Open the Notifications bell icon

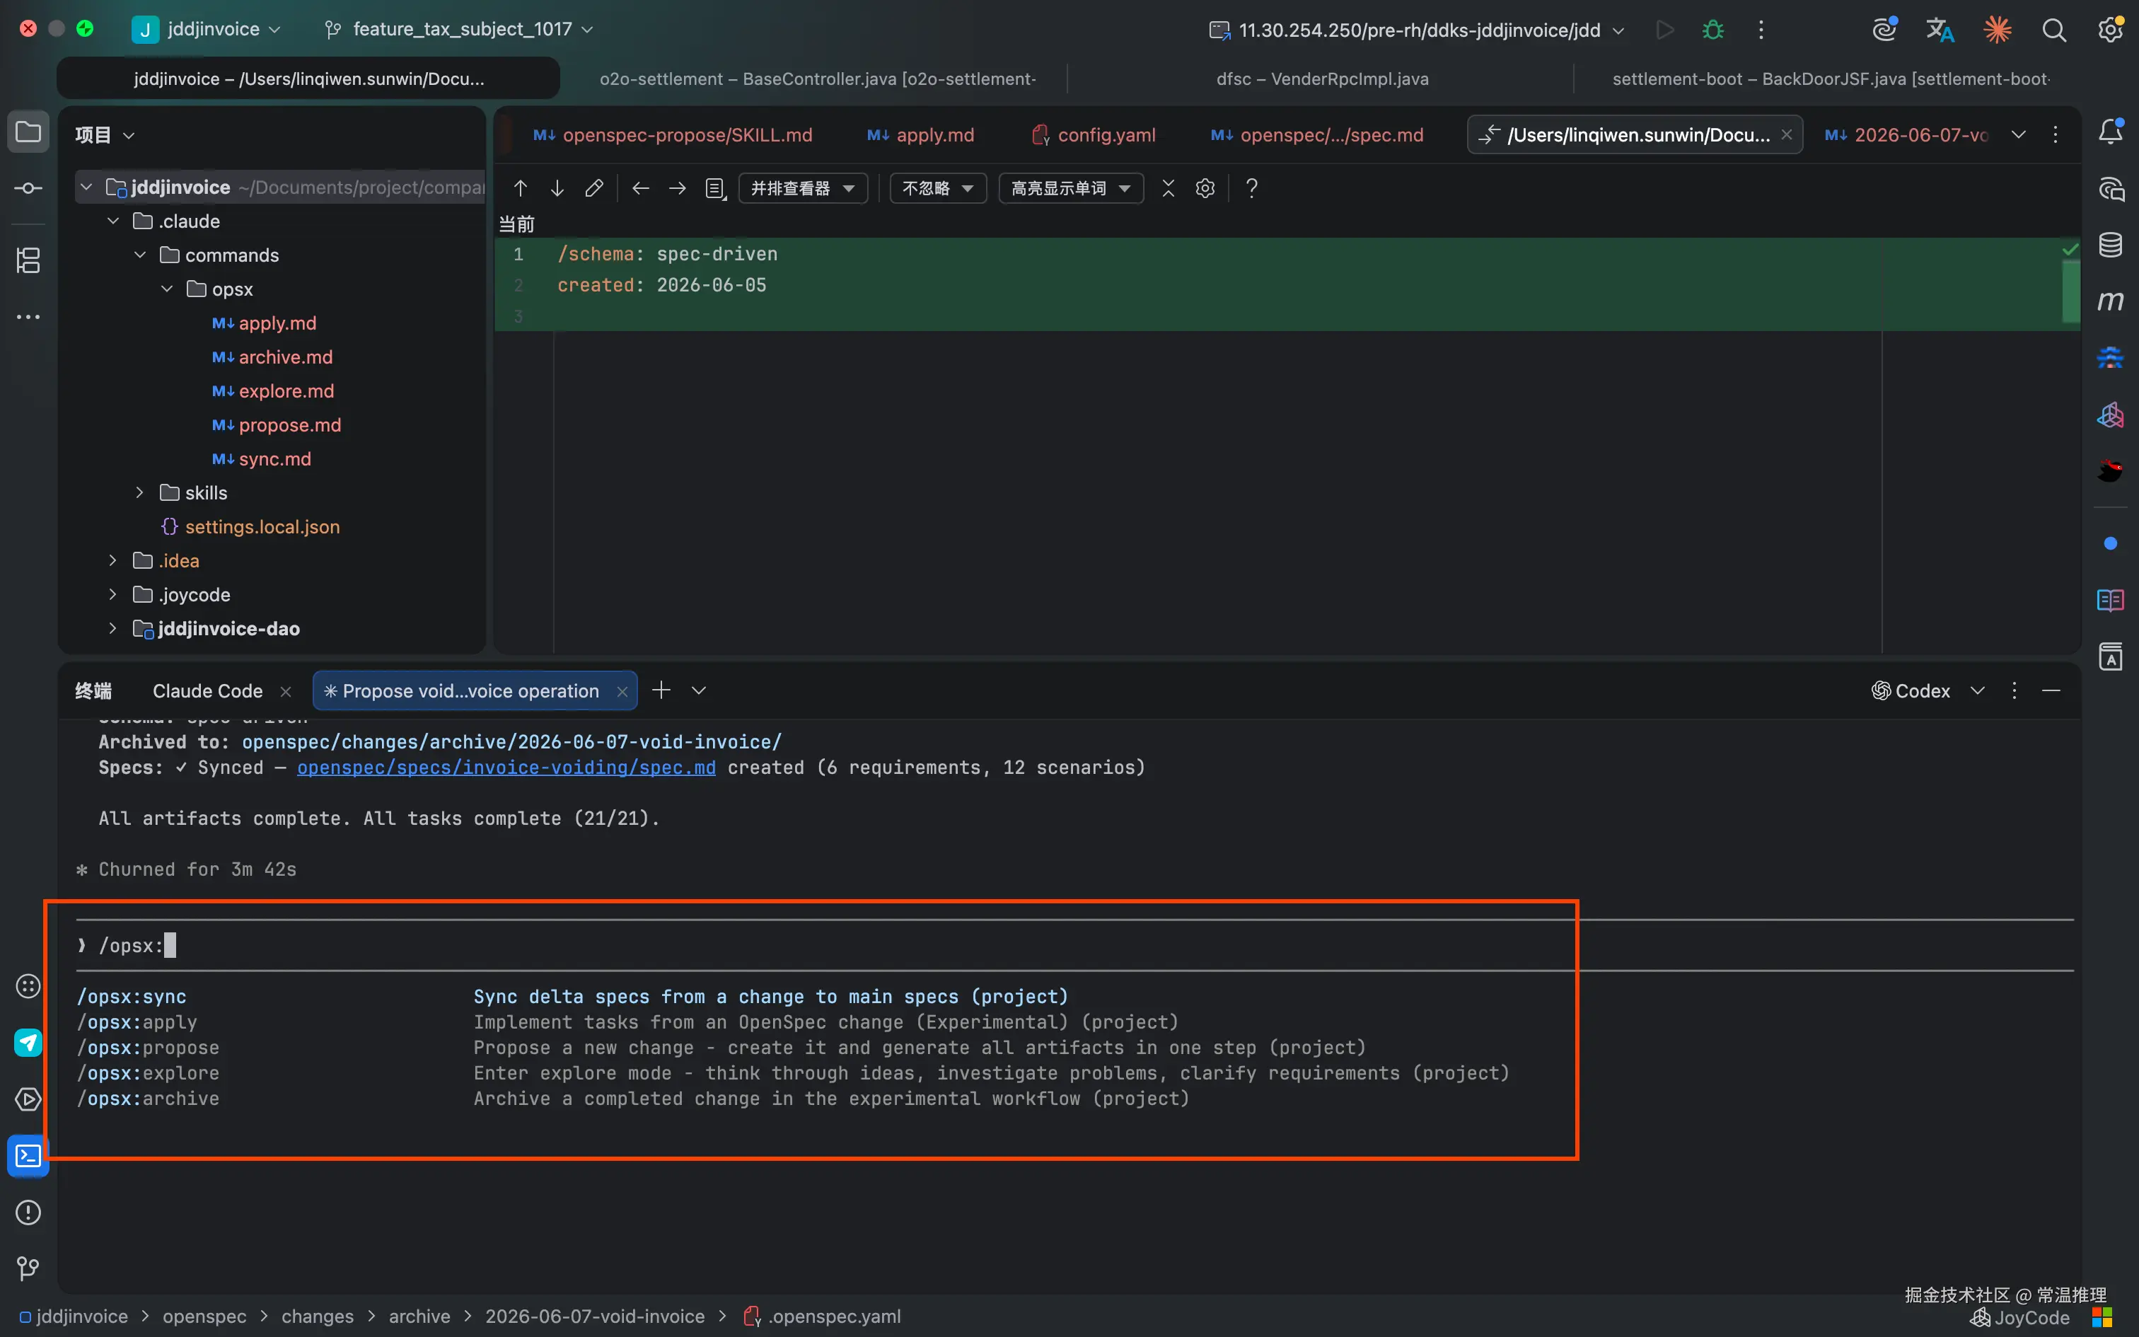click(x=2111, y=132)
